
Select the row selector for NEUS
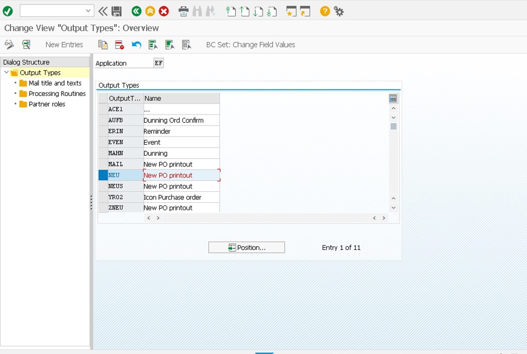pyautogui.click(x=103, y=186)
